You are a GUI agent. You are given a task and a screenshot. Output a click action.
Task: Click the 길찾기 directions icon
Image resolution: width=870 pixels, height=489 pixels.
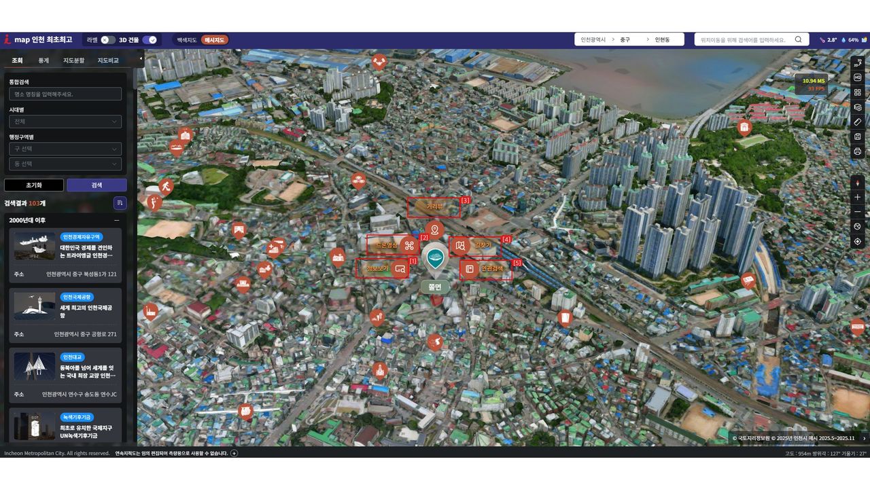(462, 245)
